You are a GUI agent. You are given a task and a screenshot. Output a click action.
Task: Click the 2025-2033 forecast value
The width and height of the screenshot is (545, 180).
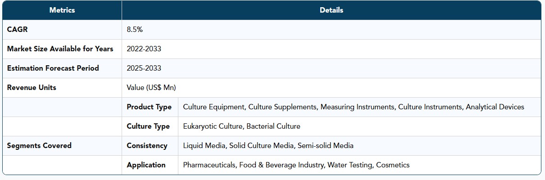[144, 68]
